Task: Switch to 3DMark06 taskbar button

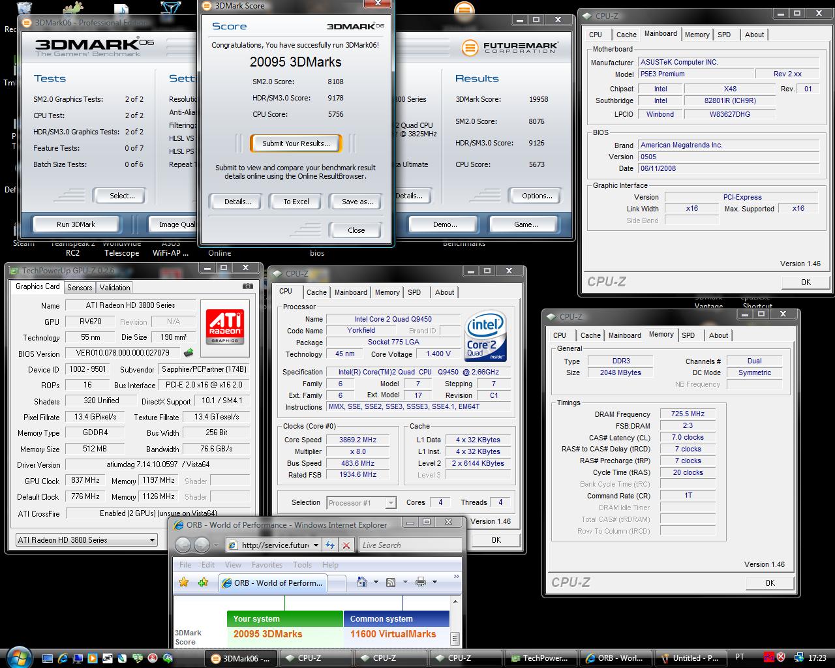Action: tap(241, 658)
